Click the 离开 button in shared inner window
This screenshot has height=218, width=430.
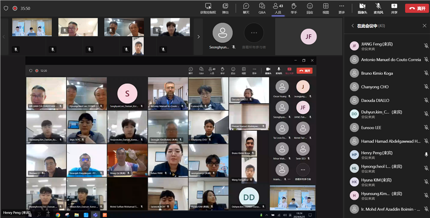[304, 70]
